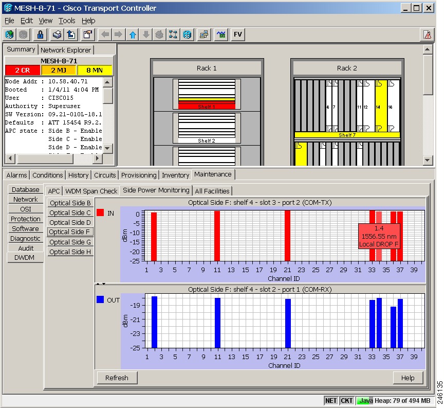Open the Help menu
This screenshot has width=445, height=408.
(88, 21)
